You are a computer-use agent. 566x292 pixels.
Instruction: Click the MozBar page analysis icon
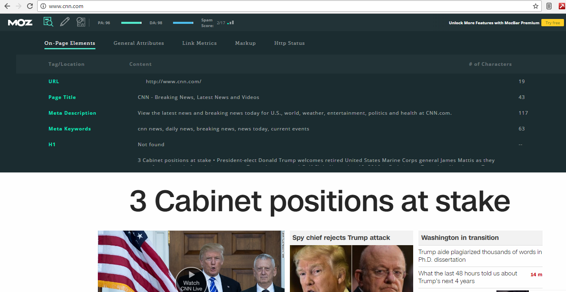point(48,22)
